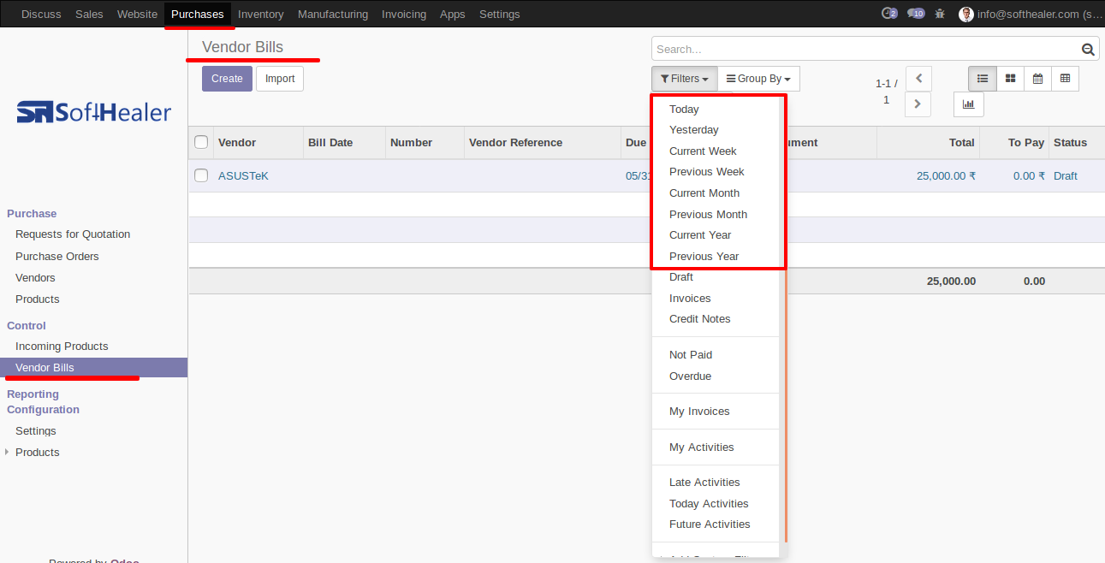Click the Create button
Screen dimensions: 1105x563
[x=227, y=79]
